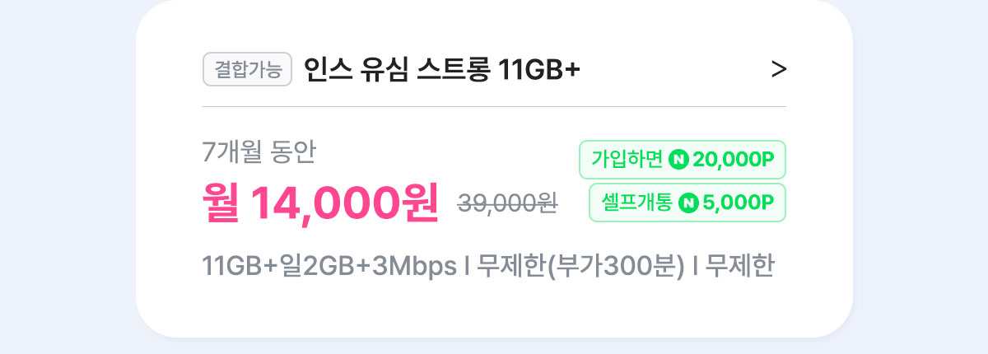The image size is (988, 354).
Task: Click the first vertical separator after 3Mbps
Action: tap(467, 268)
